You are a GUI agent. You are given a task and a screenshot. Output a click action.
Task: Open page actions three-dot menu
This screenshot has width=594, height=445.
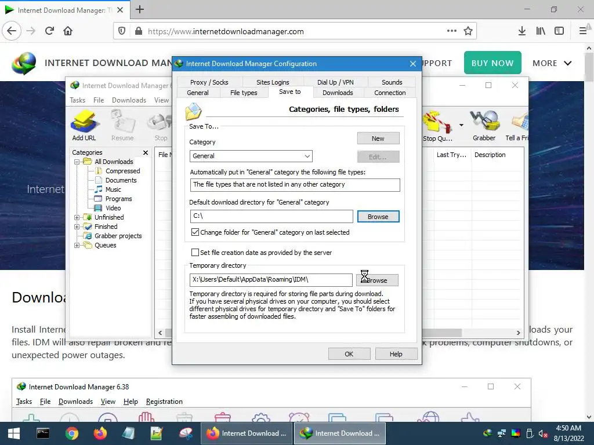point(451,31)
